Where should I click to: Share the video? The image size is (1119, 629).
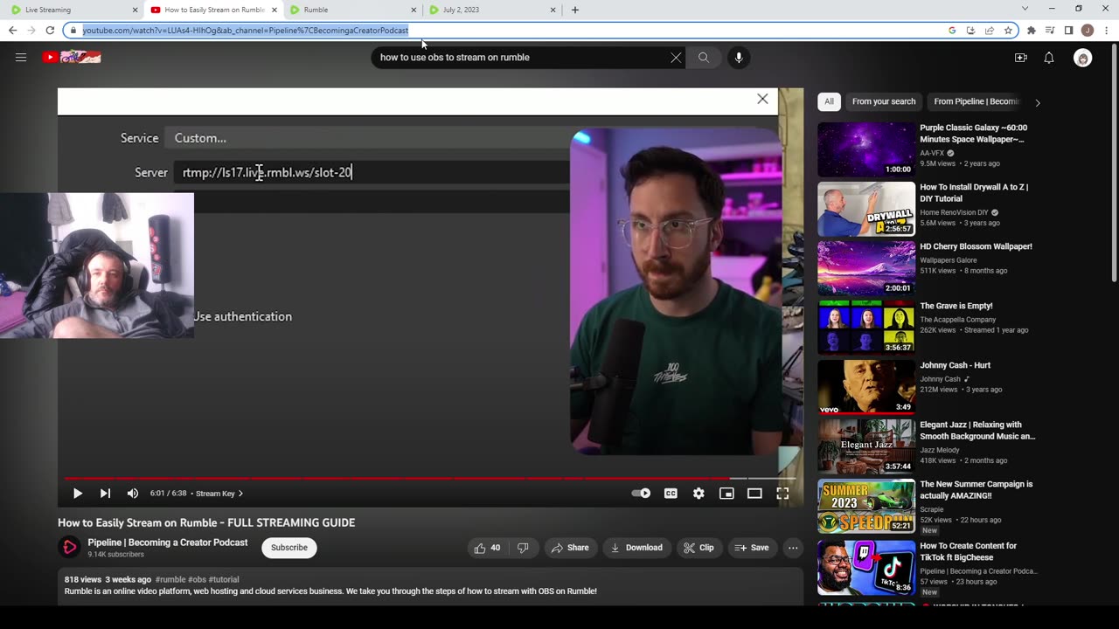coord(570,548)
